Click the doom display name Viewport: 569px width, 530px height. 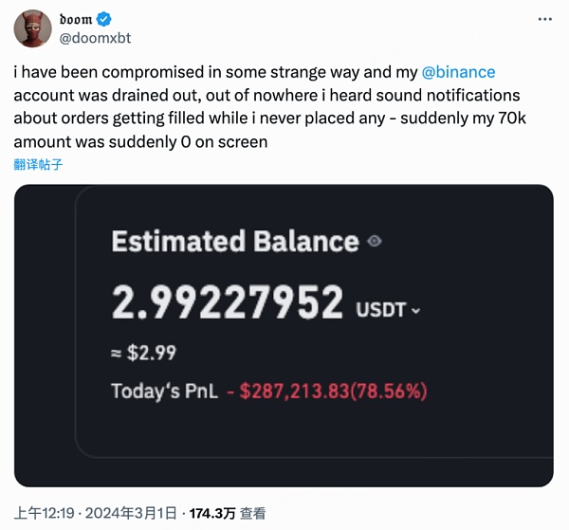(x=76, y=20)
